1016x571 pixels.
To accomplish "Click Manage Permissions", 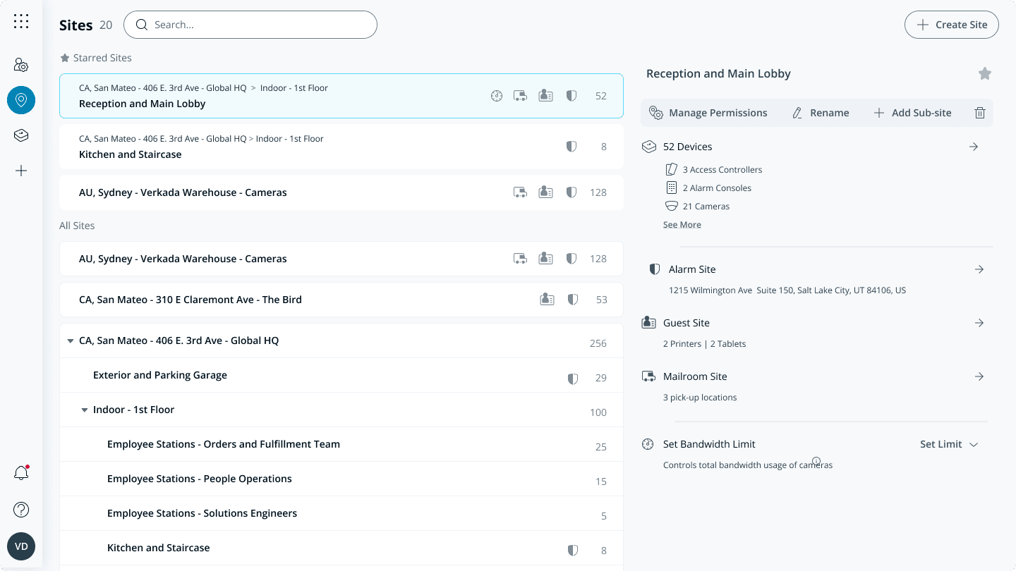I will pos(708,113).
